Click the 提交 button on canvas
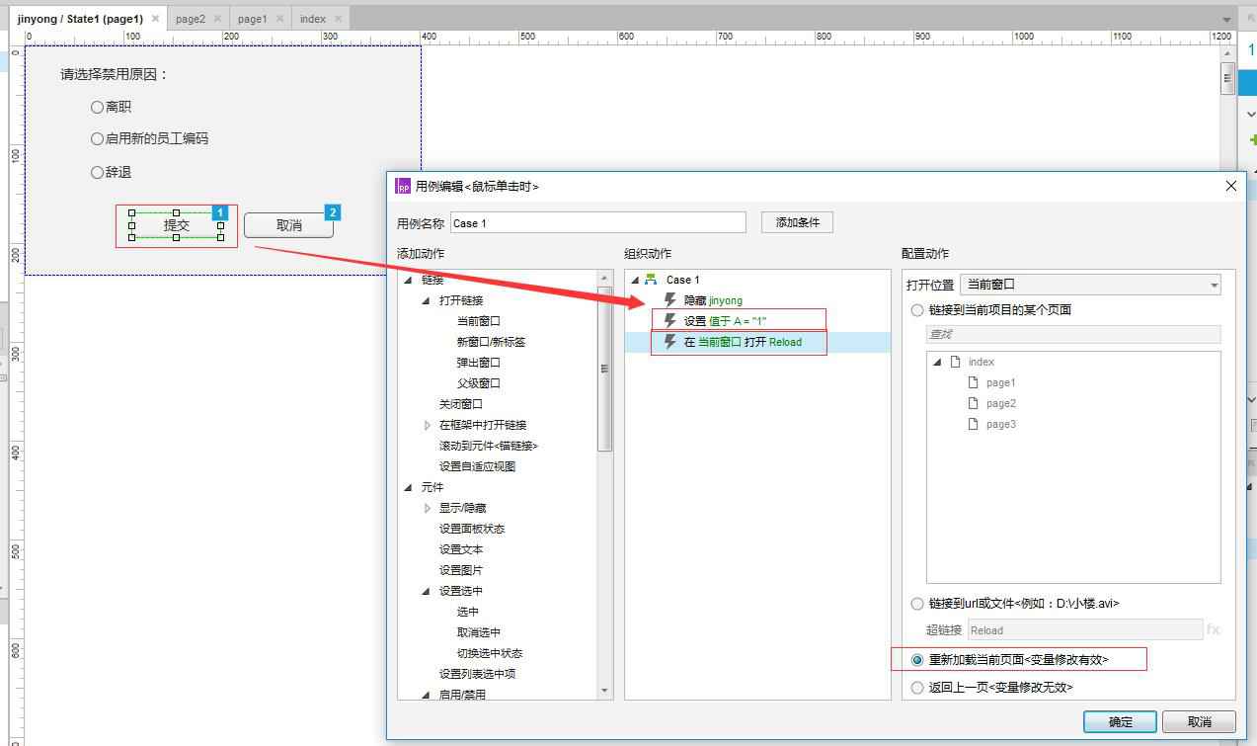Screen dimensions: 1257x746 tap(176, 225)
